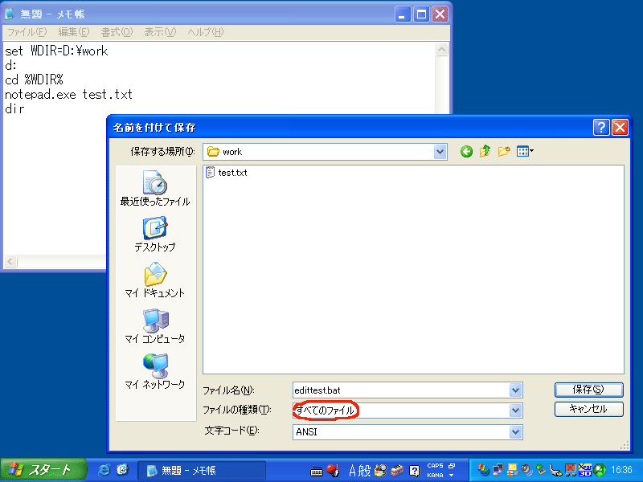Viewport: 643px width, 482px height.
Task: Open マイ ドキュメント location
Action: (x=155, y=280)
